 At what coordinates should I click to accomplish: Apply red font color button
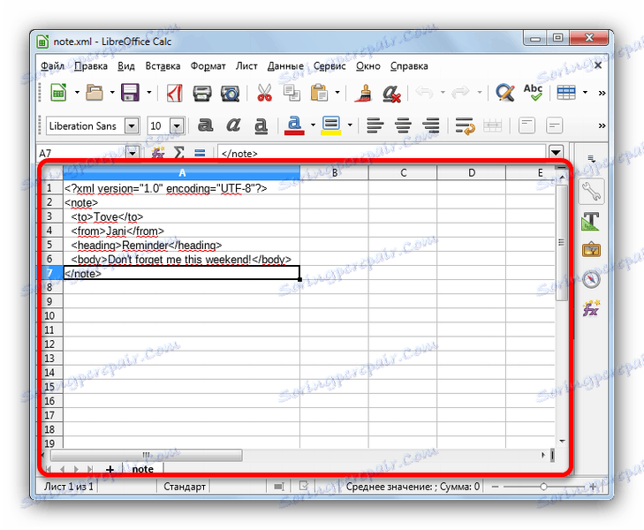294,125
